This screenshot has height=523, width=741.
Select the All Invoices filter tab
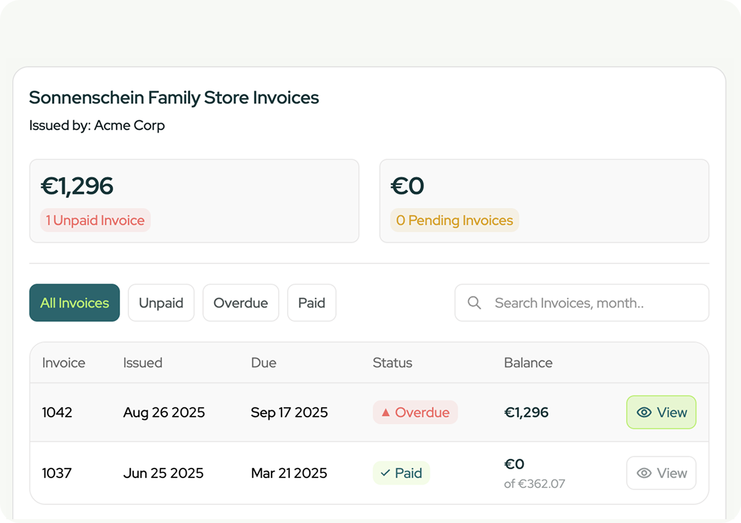tap(74, 303)
